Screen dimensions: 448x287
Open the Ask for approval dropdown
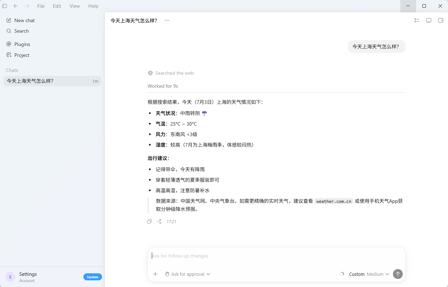188,274
